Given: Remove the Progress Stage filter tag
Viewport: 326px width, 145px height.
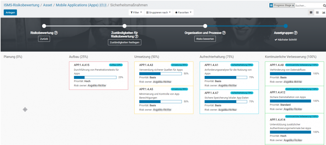Looking at the screenshot, I should coord(293,5).
